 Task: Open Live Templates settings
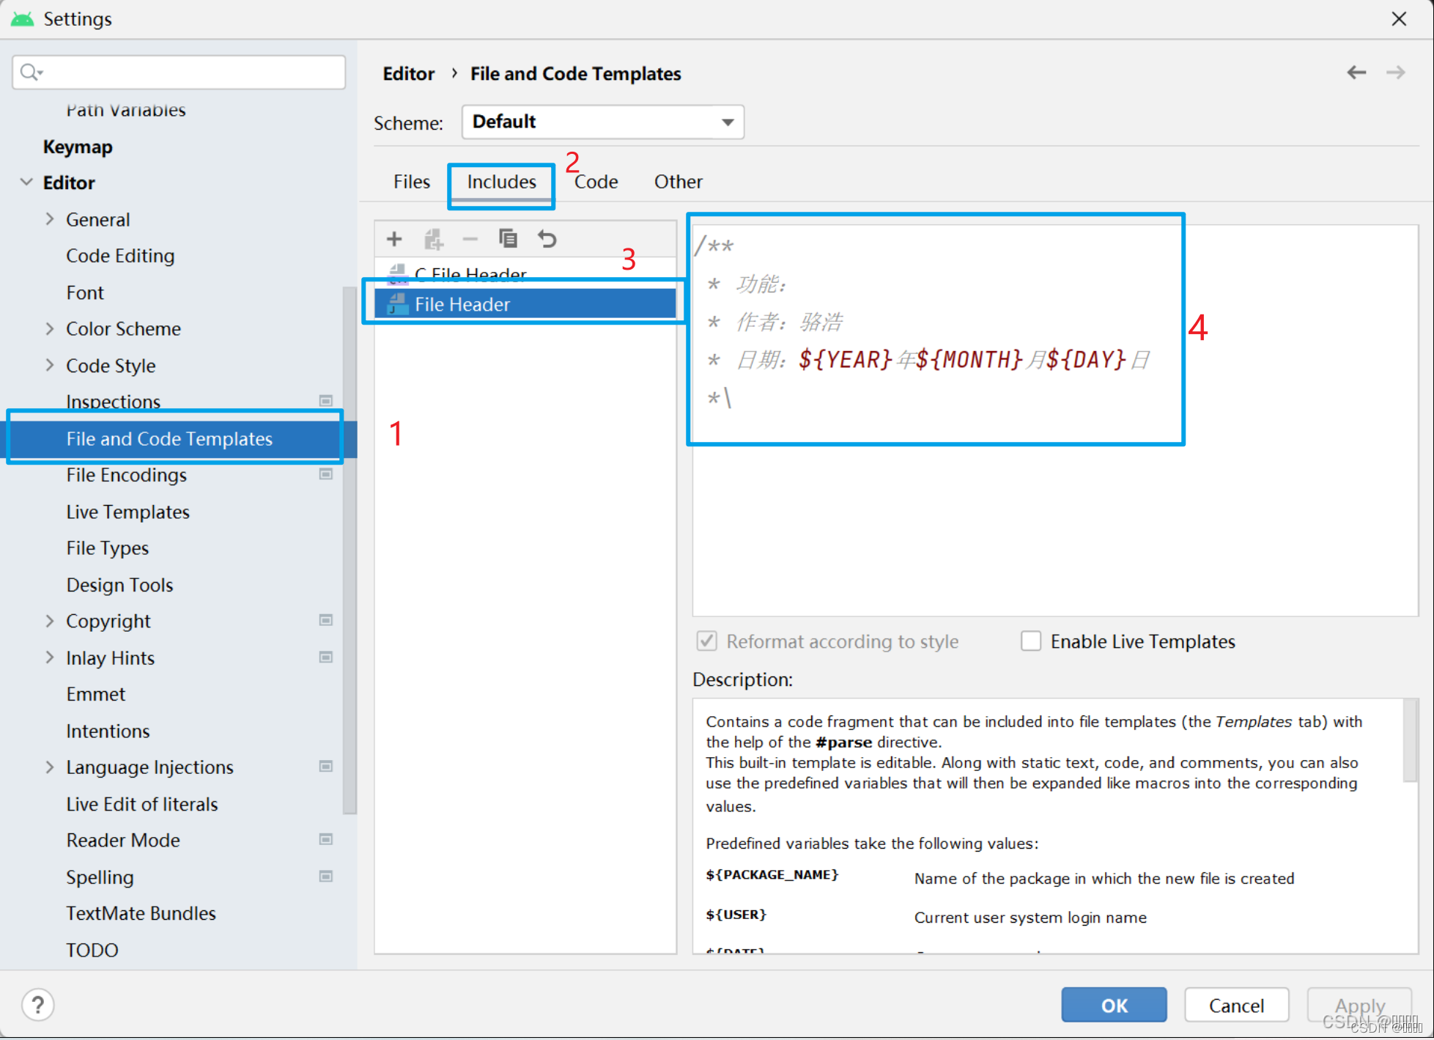(127, 512)
